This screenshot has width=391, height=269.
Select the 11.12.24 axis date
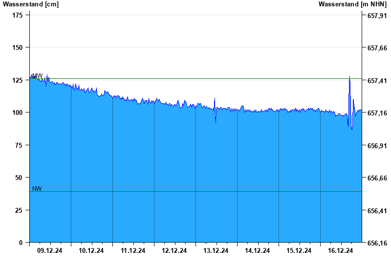pos(132,250)
